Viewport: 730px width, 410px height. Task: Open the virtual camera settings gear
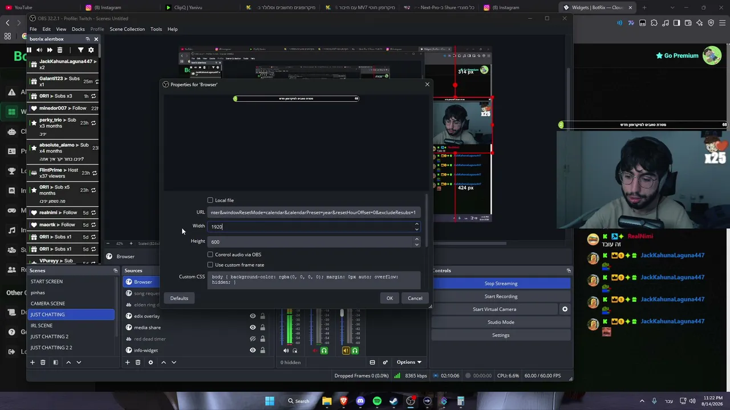click(565, 309)
